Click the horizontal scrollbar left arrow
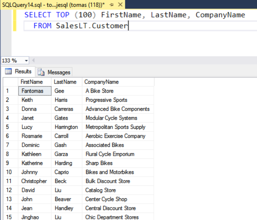The image size is (257, 220). (33, 60)
